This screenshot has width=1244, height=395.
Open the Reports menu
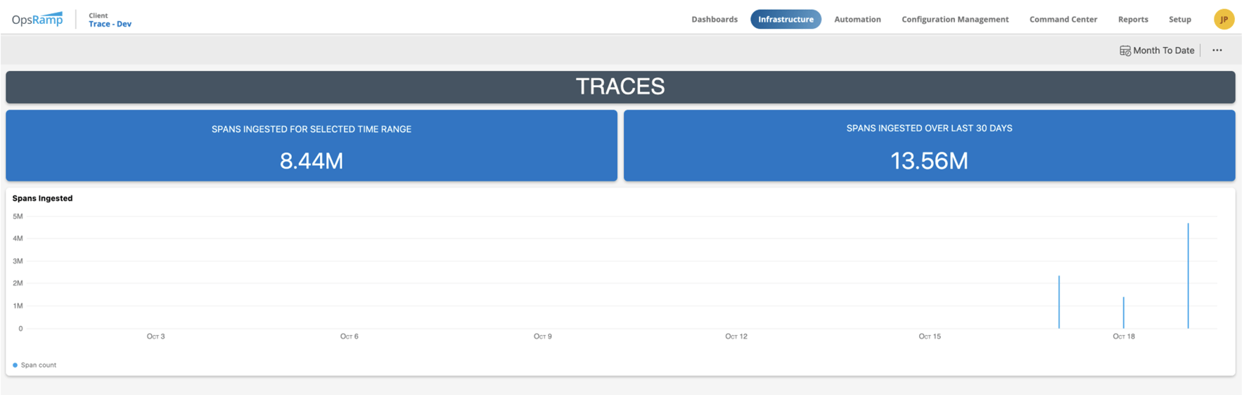pos(1132,19)
